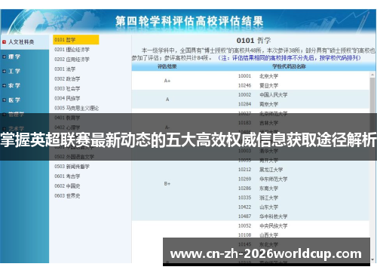Click the B+ grade cell
Viewport: 377px width, 273px height.
click(167, 184)
